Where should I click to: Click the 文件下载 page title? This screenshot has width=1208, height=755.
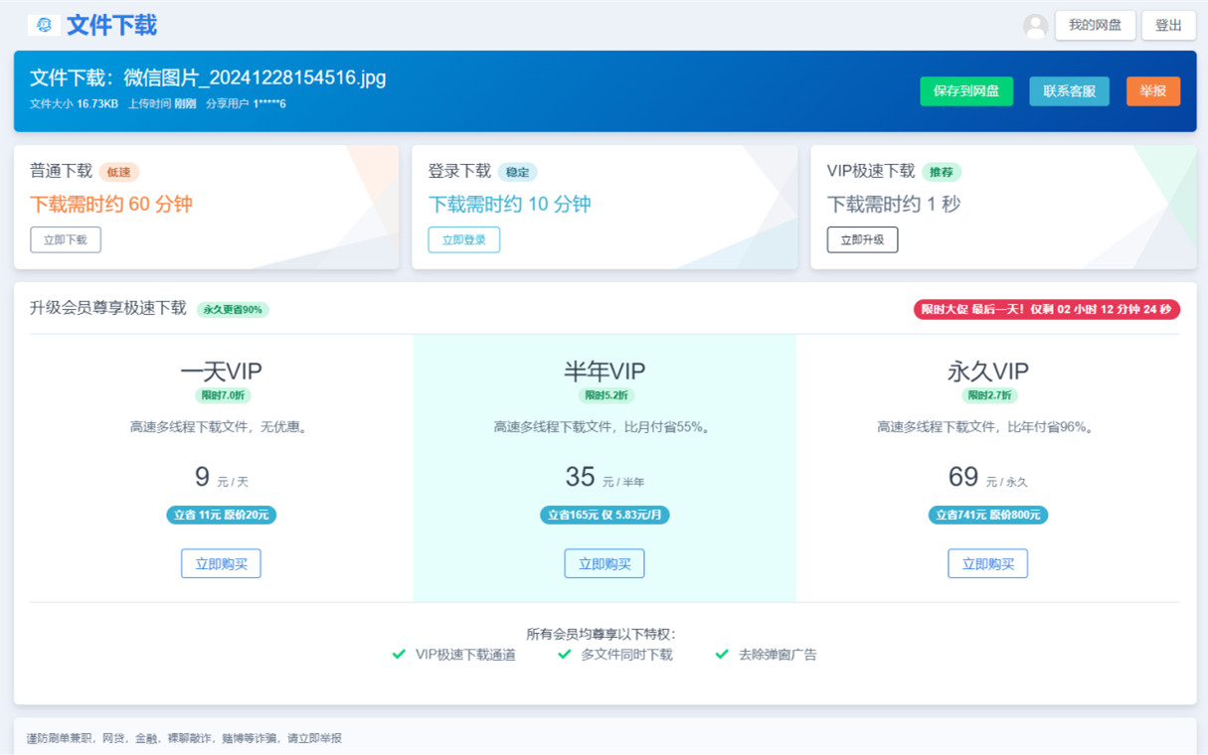click(x=111, y=25)
